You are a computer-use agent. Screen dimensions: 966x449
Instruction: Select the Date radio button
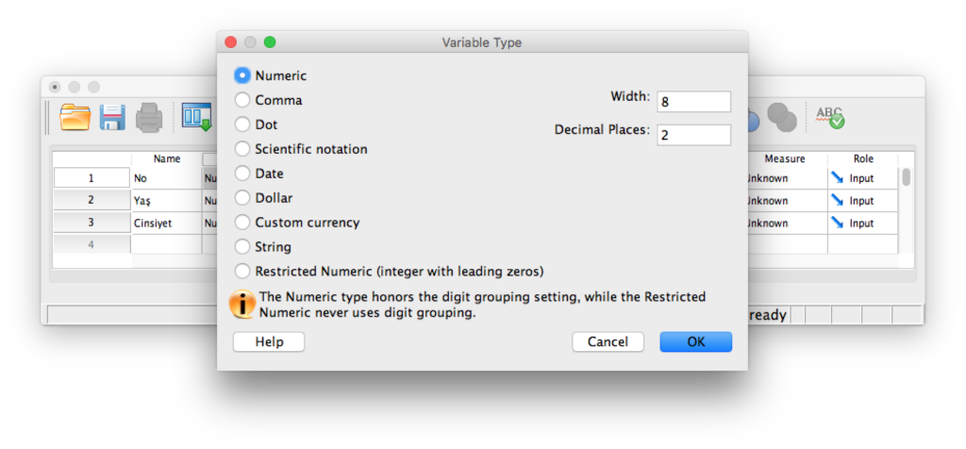point(242,174)
